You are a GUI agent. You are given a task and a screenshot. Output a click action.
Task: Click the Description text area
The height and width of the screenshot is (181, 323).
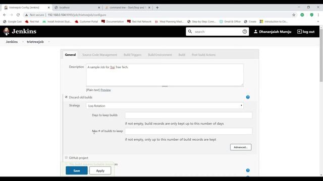point(165,75)
